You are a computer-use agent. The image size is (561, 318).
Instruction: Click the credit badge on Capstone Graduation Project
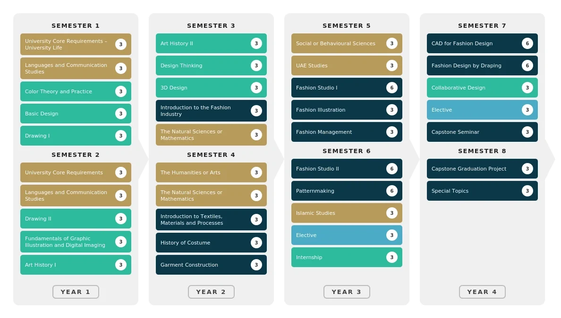click(x=527, y=169)
